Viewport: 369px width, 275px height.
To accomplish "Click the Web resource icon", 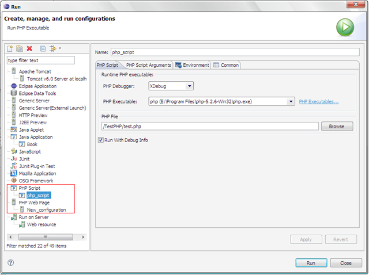I will click(x=22, y=224).
